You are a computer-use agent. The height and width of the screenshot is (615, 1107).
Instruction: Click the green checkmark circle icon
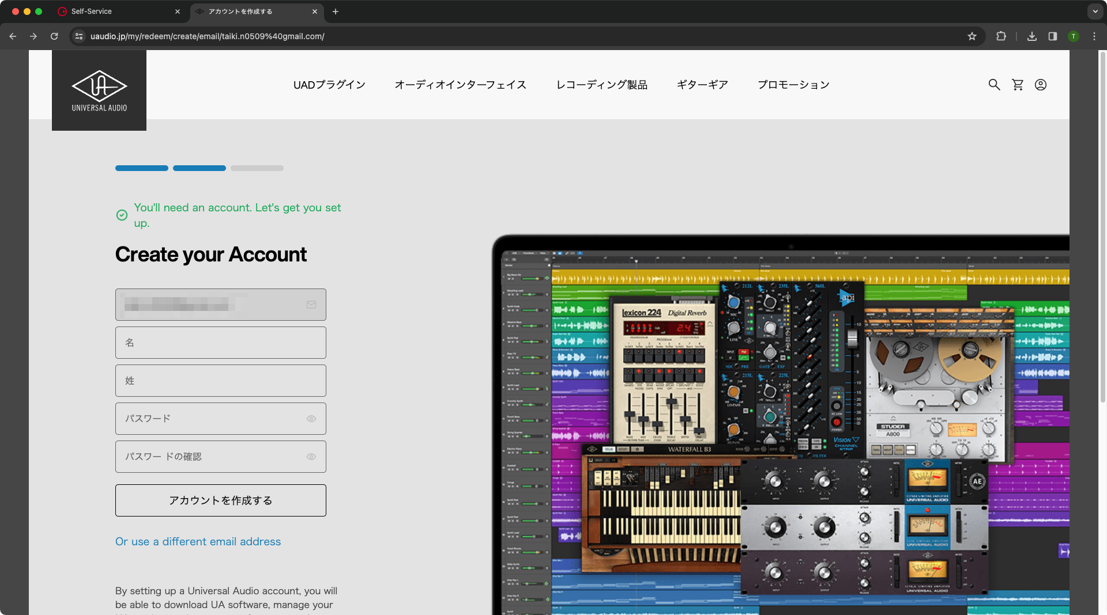pos(122,215)
